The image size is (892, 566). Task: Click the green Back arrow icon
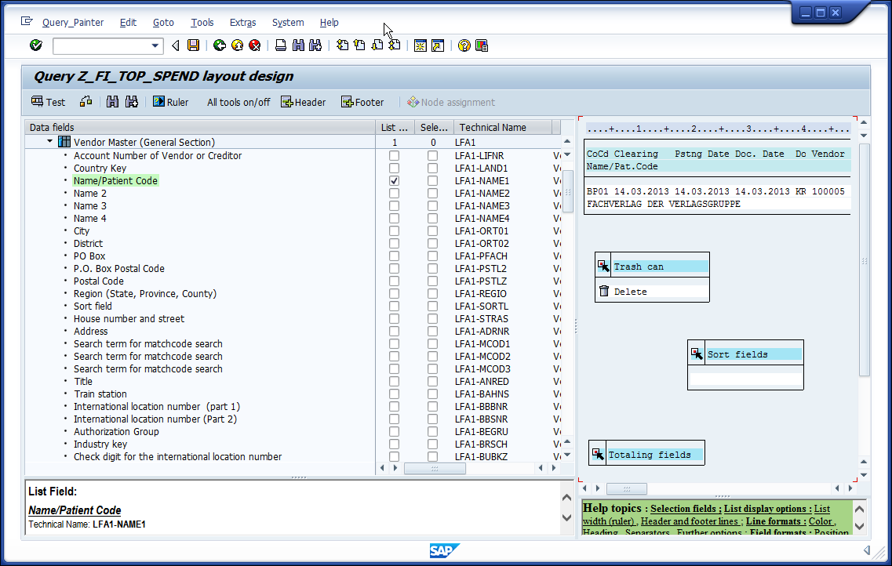pyautogui.click(x=220, y=45)
